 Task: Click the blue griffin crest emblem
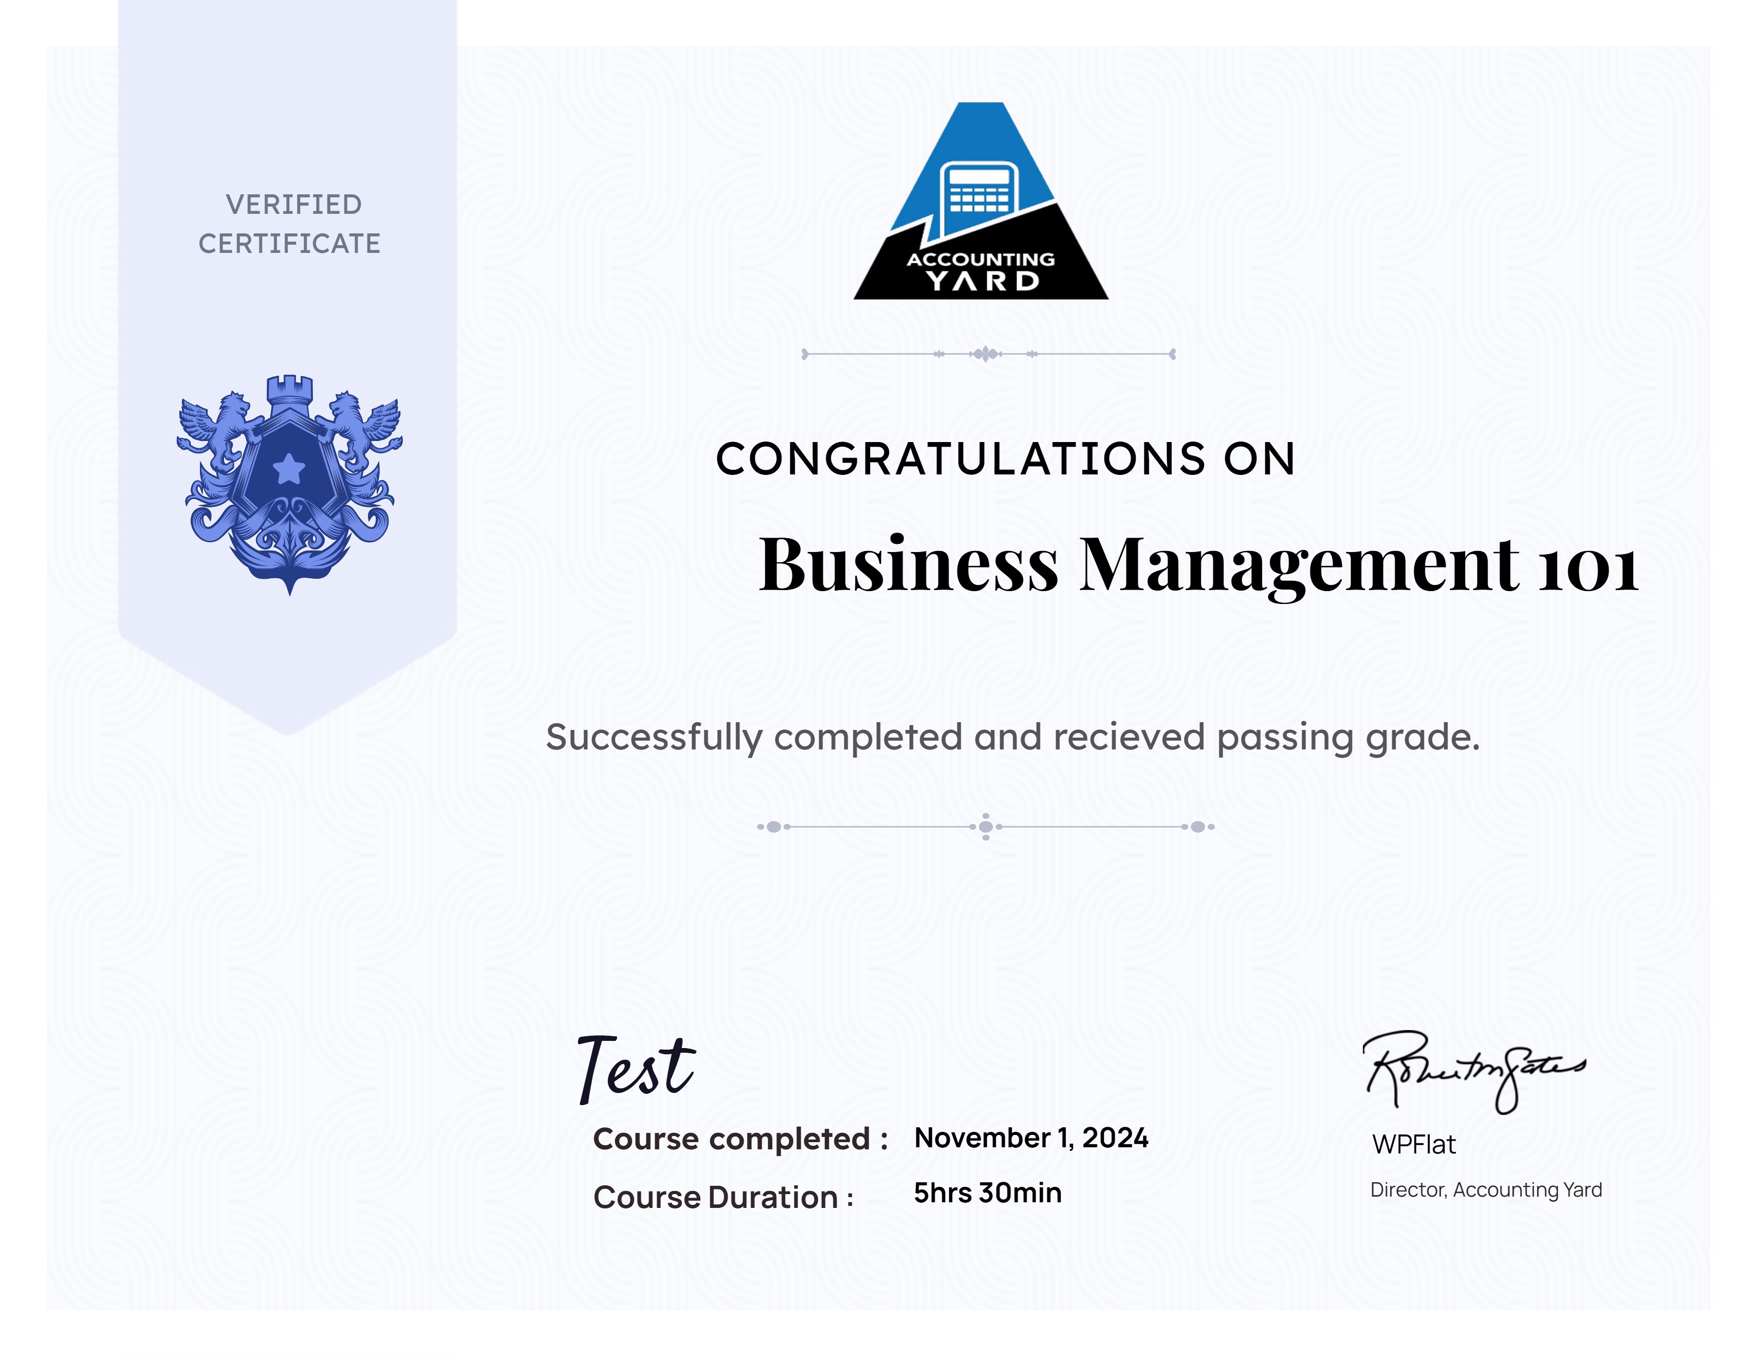tap(289, 485)
